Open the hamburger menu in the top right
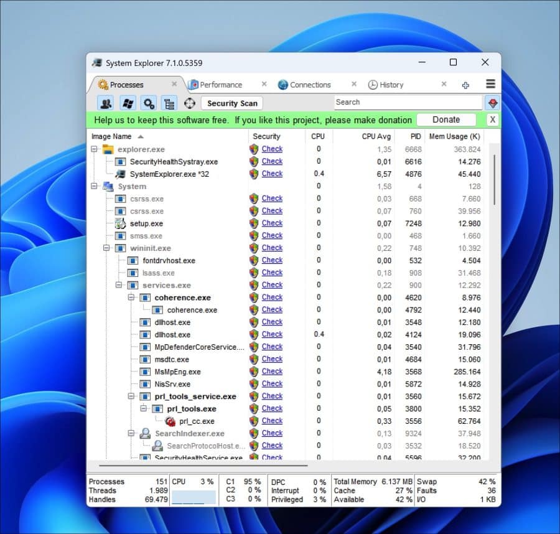Image resolution: width=560 pixels, height=534 pixels. 491,84
